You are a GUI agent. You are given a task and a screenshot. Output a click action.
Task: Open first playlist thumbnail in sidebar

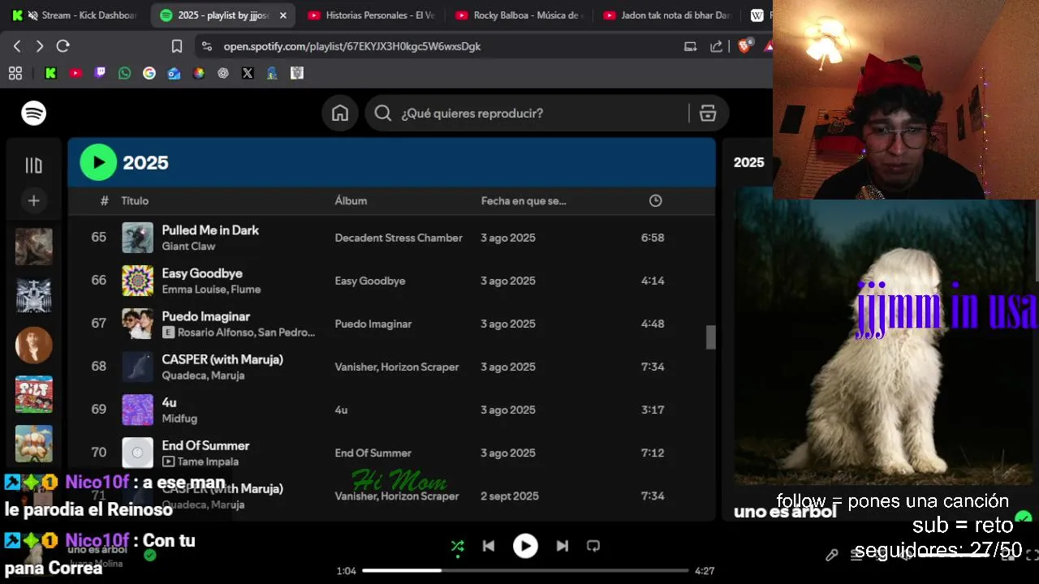tap(33, 247)
